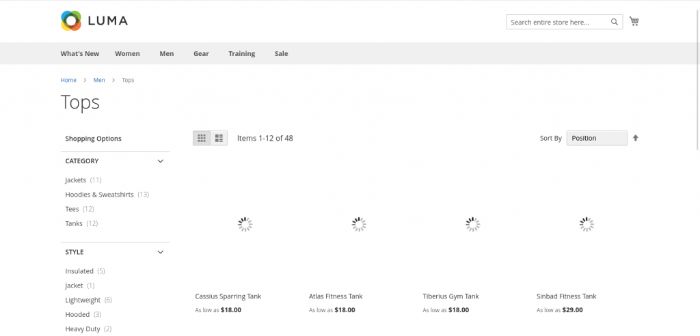This screenshot has width=700, height=336.
Task: Open the Women menu
Action: 127,53
